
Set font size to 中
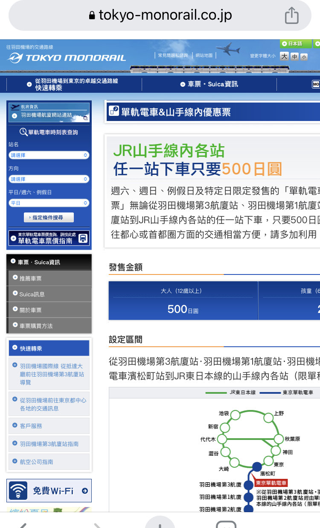[294, 57]
